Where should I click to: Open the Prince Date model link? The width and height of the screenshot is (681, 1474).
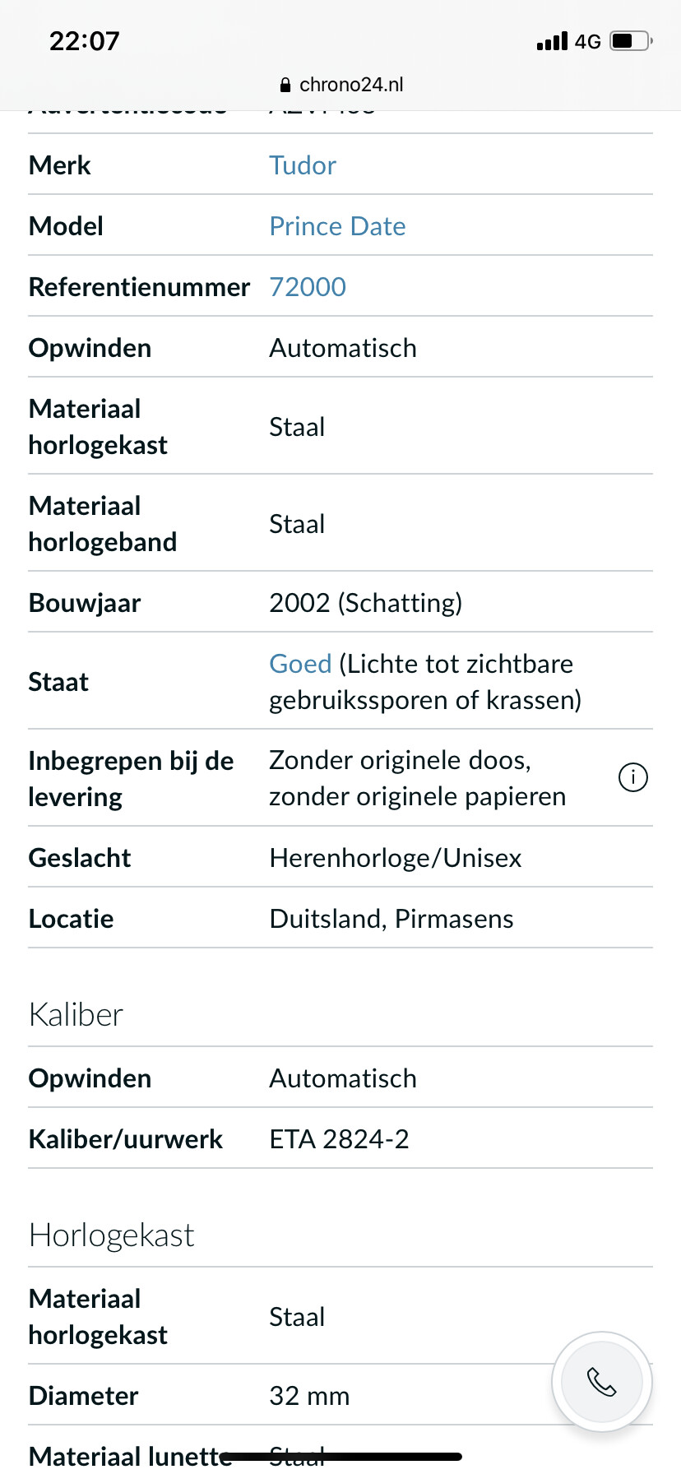337,226
